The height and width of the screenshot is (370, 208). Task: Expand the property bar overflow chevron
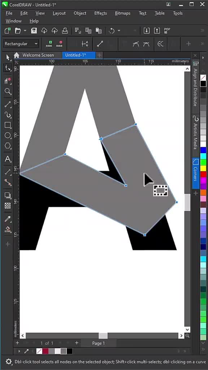[x=202, y=44]
